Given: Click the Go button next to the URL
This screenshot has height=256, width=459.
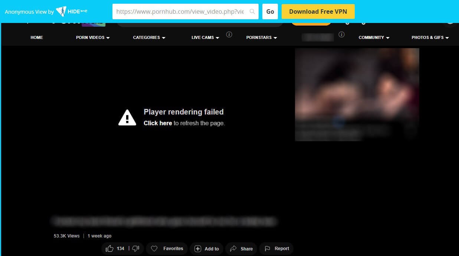Looking at the screenshot, I should coord(270,11).
